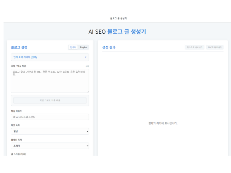Click the triangle arrow on 인기 토픽 리서치 bar

pyautogui.click(x=85, y=57)
